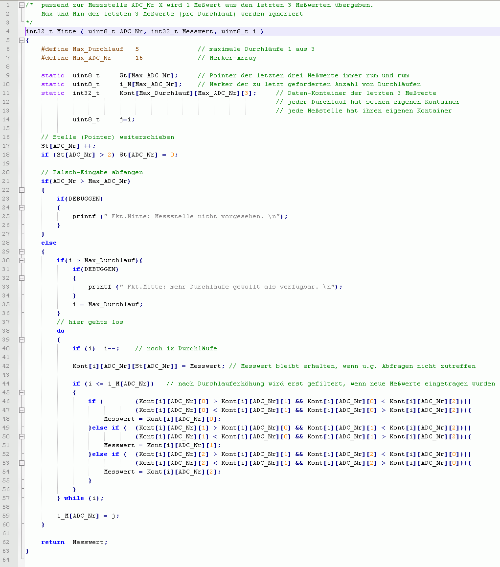Viewport: 500px width, 567px height.
Task: Click 'if (St[ADC_Nr] > 2)' on line 18
Action: point(78,155)
